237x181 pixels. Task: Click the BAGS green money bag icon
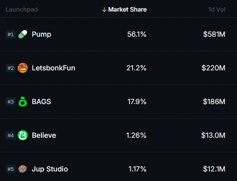click(23, 102)
